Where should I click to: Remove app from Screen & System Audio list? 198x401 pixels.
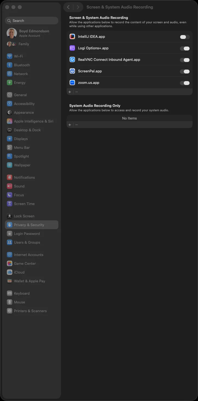[76, 92]
